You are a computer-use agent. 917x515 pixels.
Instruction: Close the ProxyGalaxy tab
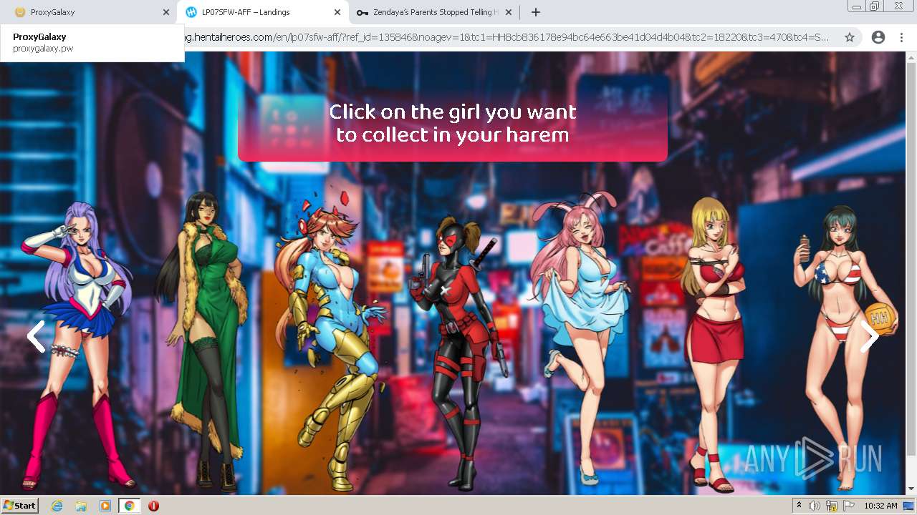[x=166, y=12]
